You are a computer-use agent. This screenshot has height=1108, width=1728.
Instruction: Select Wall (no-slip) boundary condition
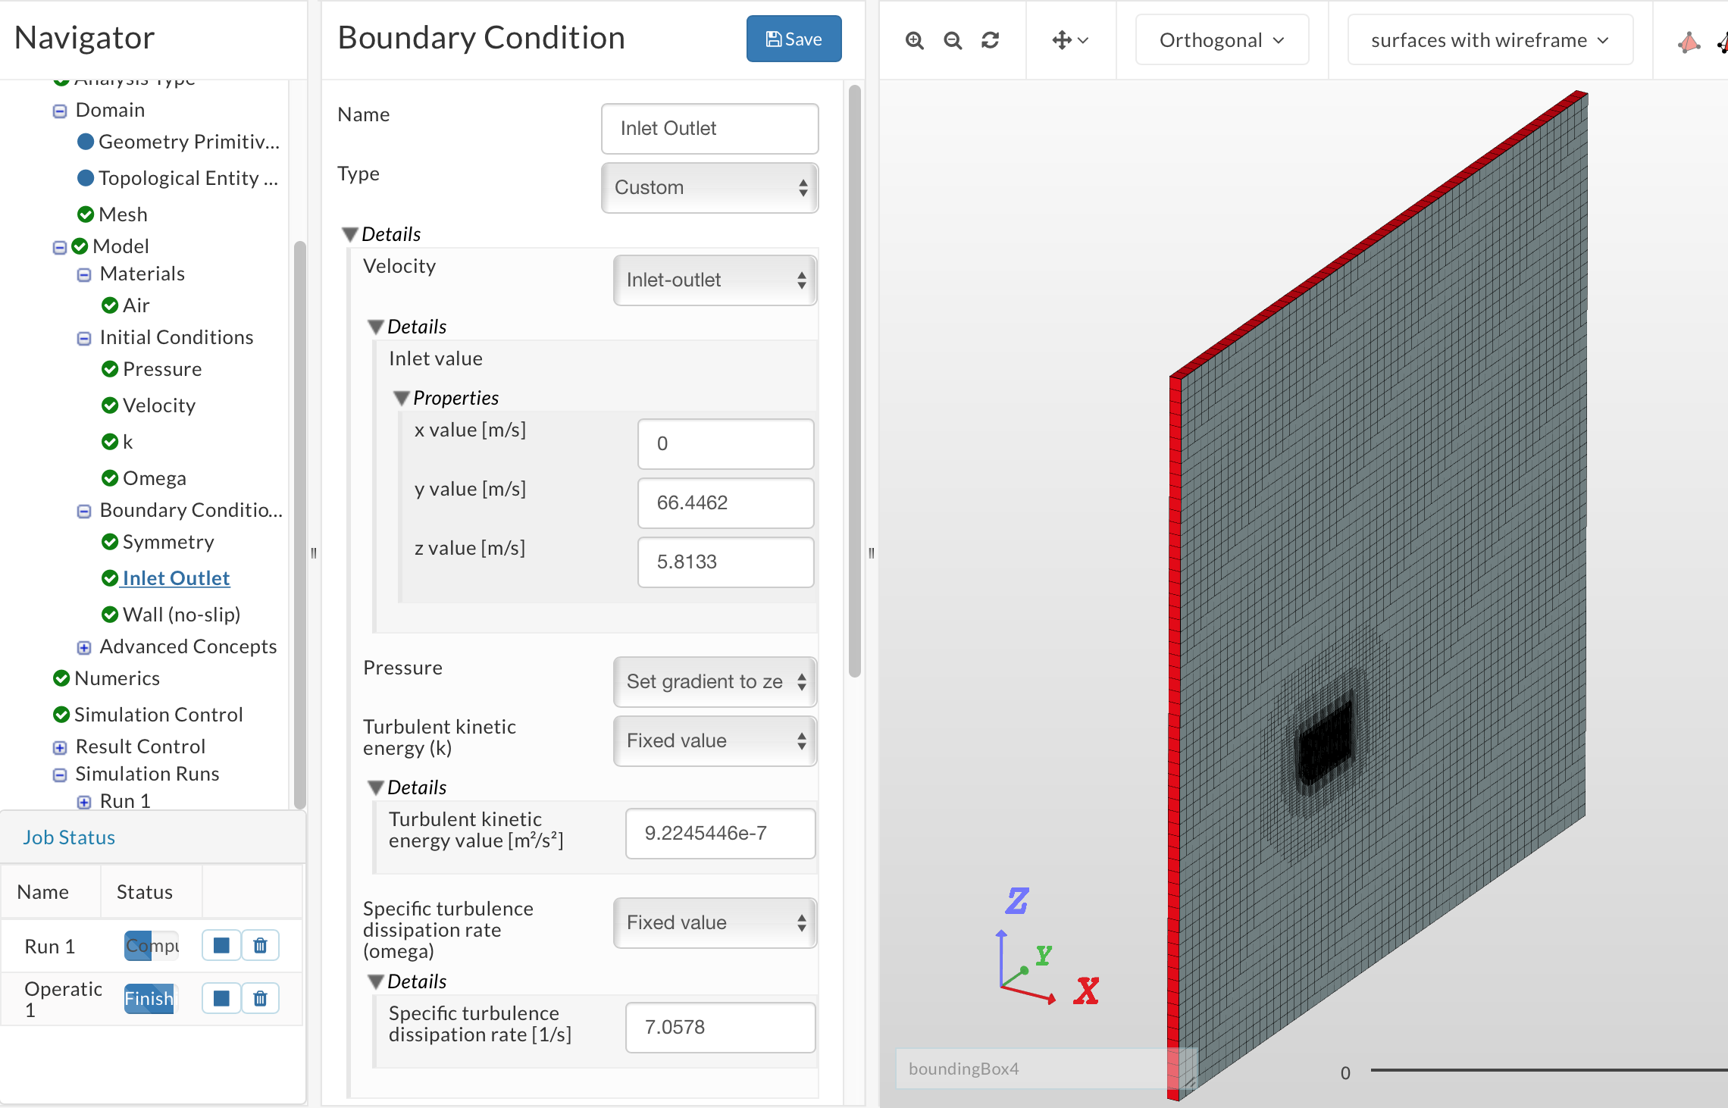(181, 615)
